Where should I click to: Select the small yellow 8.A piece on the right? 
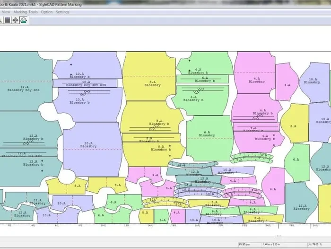tap(294, 127)
